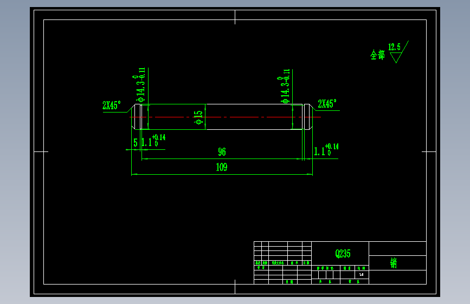Select the left φ14.3 groove diameter dimension

pos(139,85)
